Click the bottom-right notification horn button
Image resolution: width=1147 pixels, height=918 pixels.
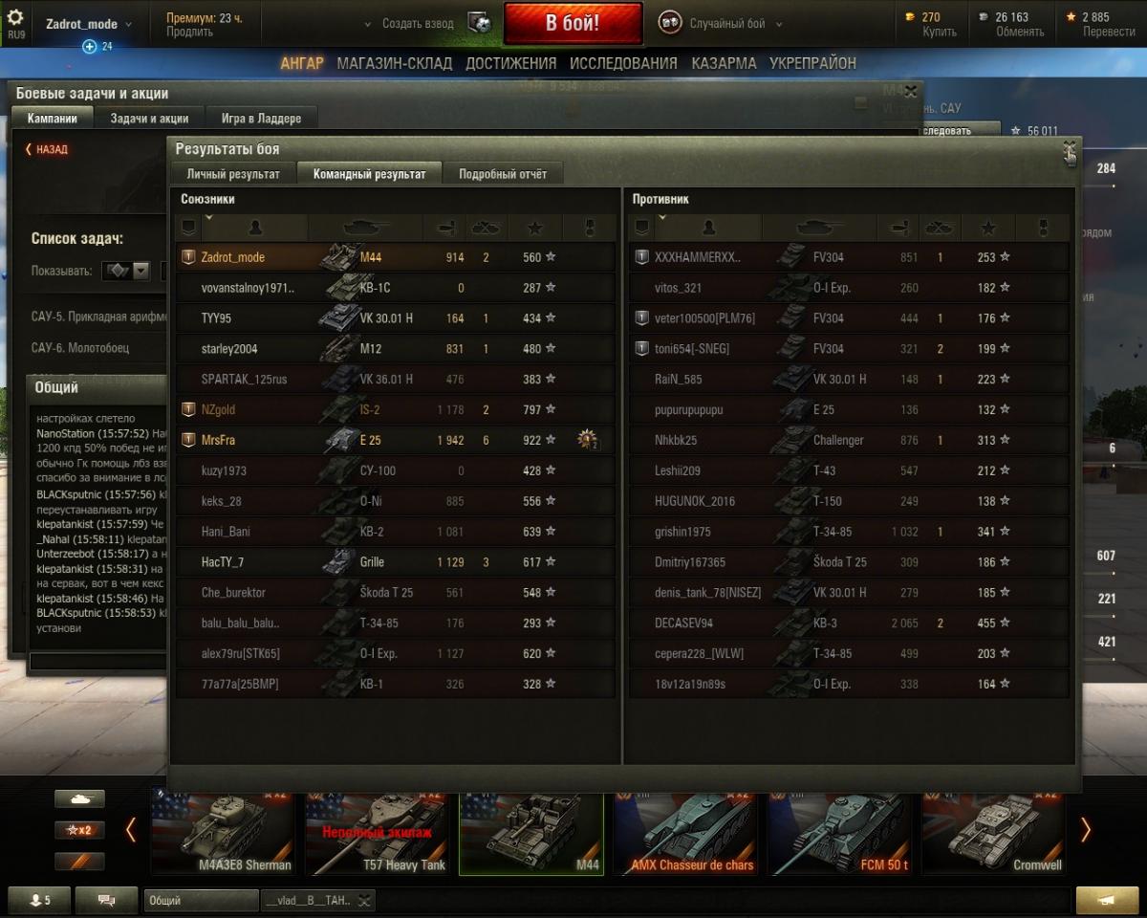pyautogui.click(x=1107, y=900)
